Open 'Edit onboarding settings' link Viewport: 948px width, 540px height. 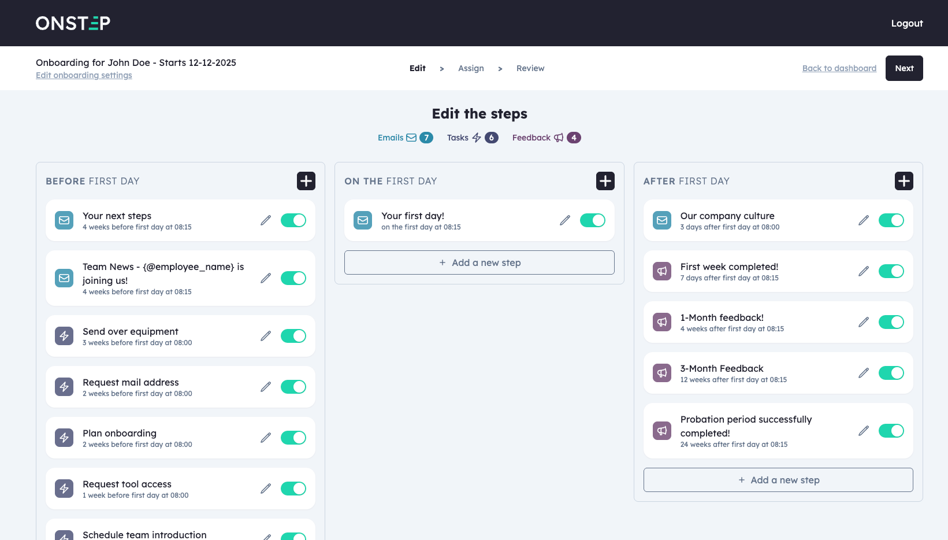84,75
